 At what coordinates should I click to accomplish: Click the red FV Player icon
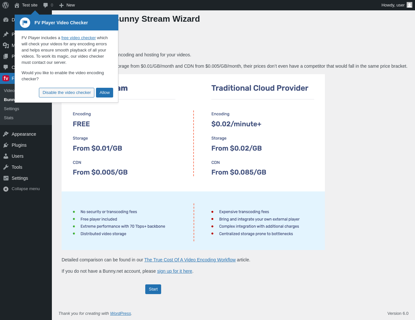6,78
